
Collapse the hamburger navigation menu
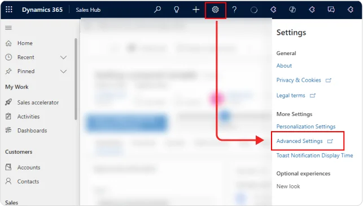tap(8, 28)
